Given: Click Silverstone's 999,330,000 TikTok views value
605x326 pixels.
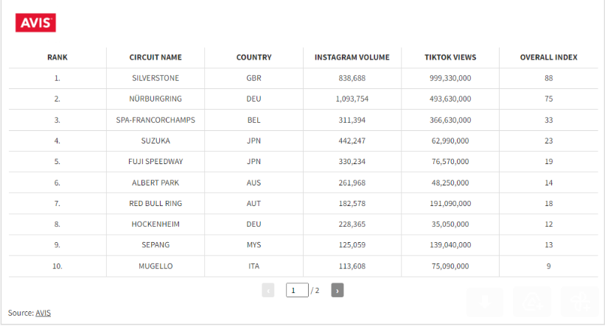Looking at the screenshot, I should (450, 78).
